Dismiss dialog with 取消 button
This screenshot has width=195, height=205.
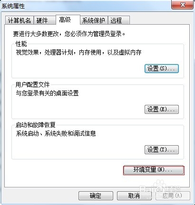pos(134,196)
